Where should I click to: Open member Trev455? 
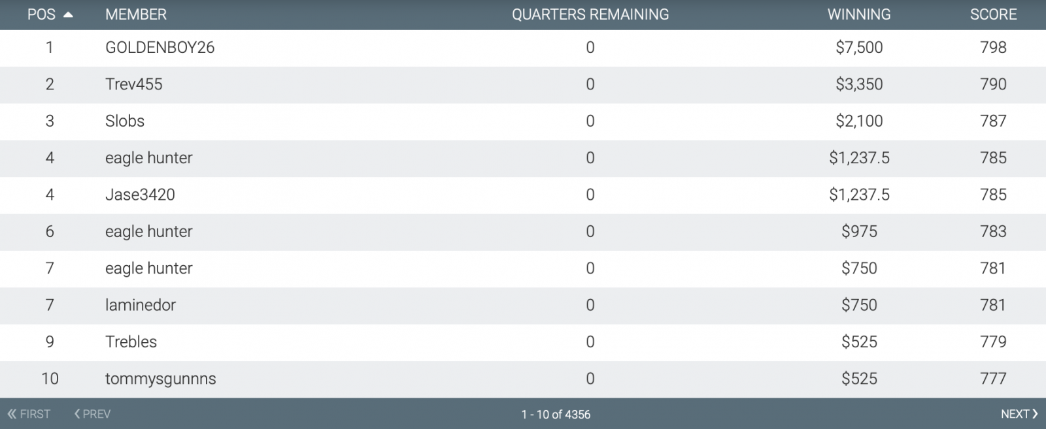click(x=134, y=84)
